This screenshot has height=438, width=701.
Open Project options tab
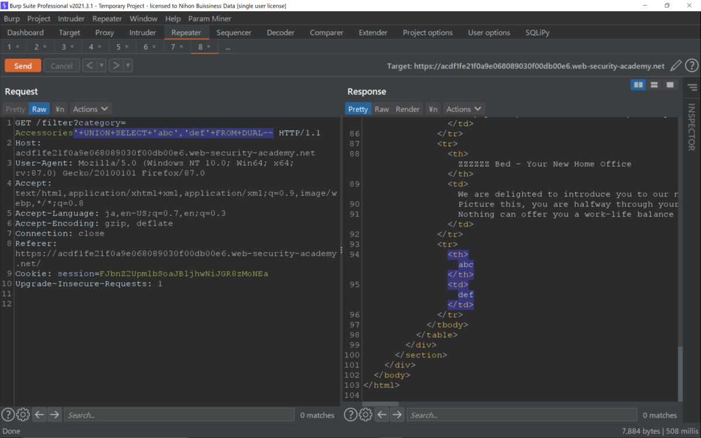pos(428,33)
